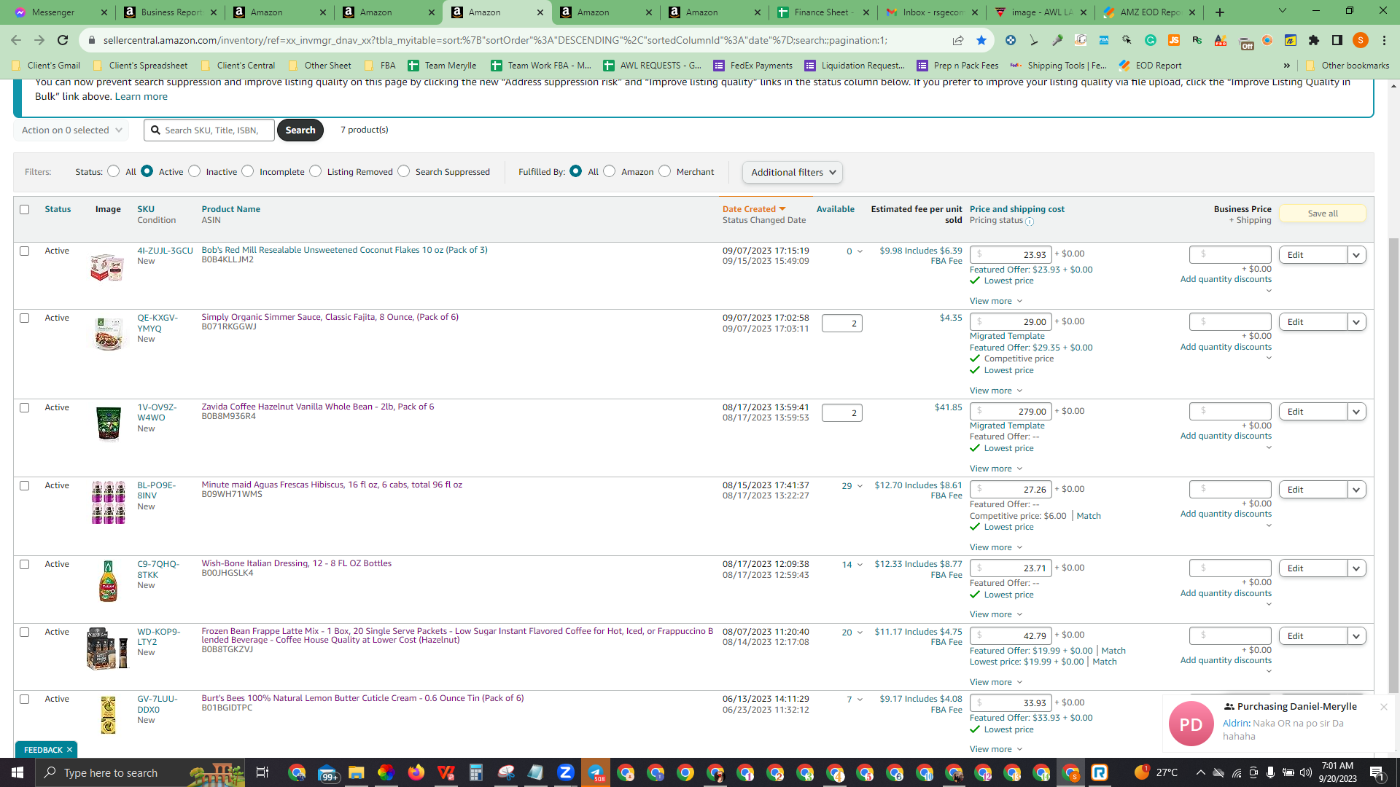This screenshot has width=1400, height=787.
Task: Filter by Fulfilled By Merchant
Action: click(665, 171)
